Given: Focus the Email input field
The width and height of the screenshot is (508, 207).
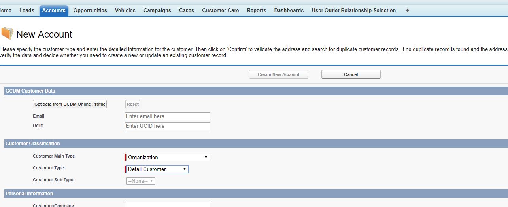Looking at the screenshot, I should [x=167, y=116].
